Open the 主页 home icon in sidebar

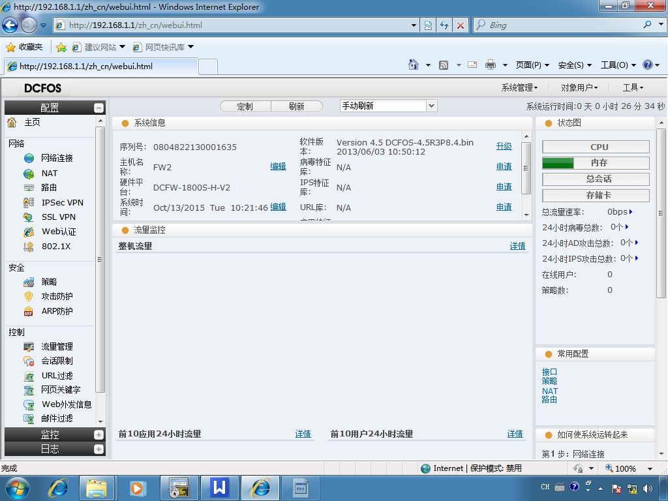12,123
